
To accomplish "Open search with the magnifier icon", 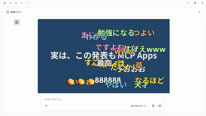I will 16,3.
